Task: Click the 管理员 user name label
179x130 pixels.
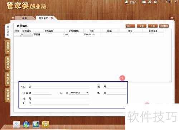Action: 133,2
